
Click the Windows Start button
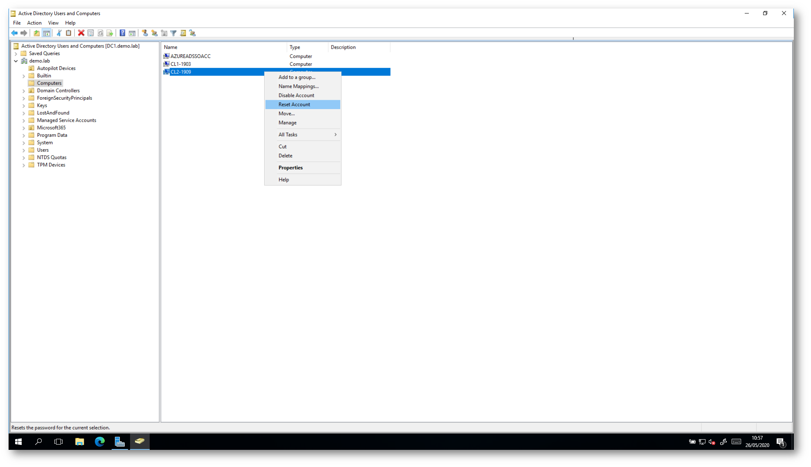click(18, 442)
